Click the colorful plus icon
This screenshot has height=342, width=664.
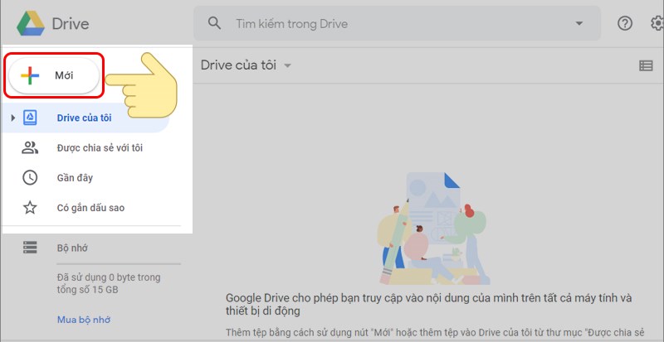(x=30, y=75)
